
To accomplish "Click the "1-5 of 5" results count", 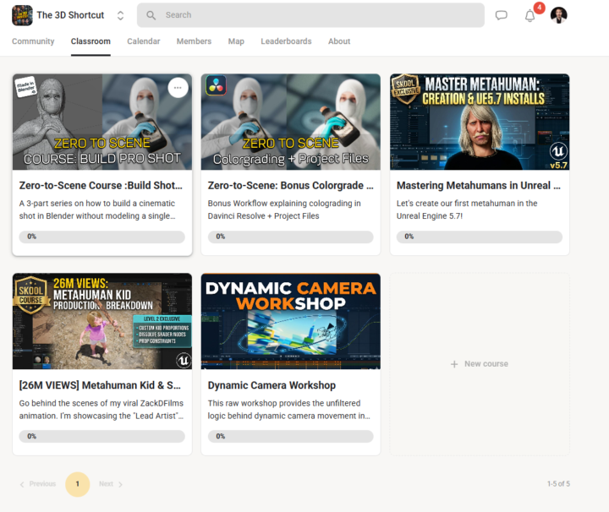I will pos(558,483).
